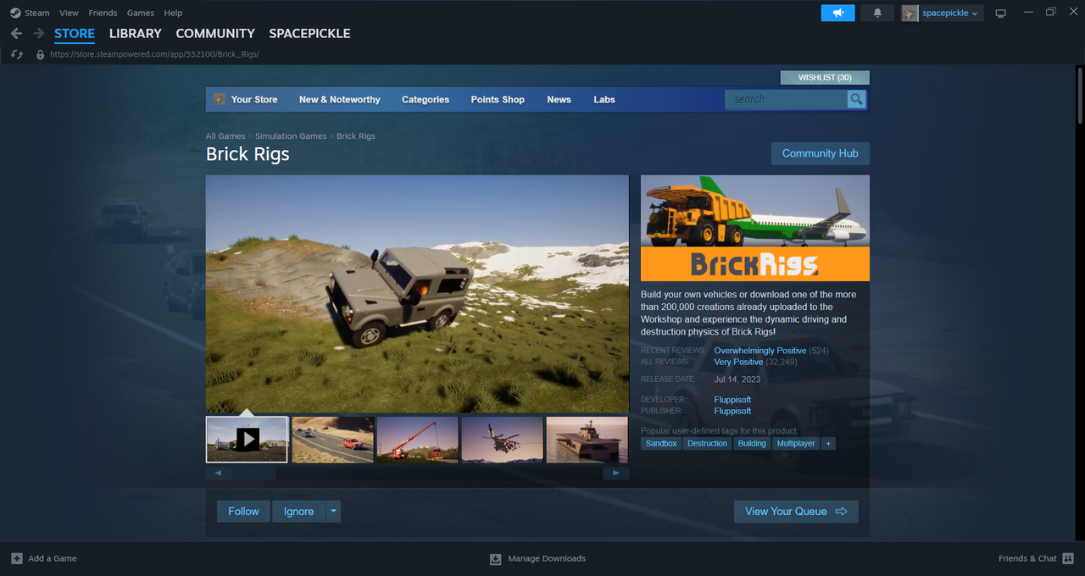Open the Help menu

point(173,13)
